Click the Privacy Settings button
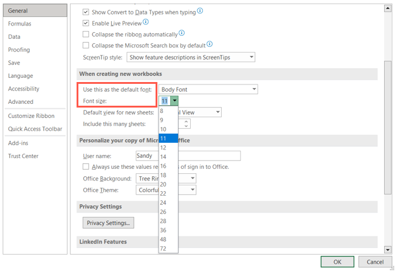This screenshot has width=395, height=271. coord(108,223)
